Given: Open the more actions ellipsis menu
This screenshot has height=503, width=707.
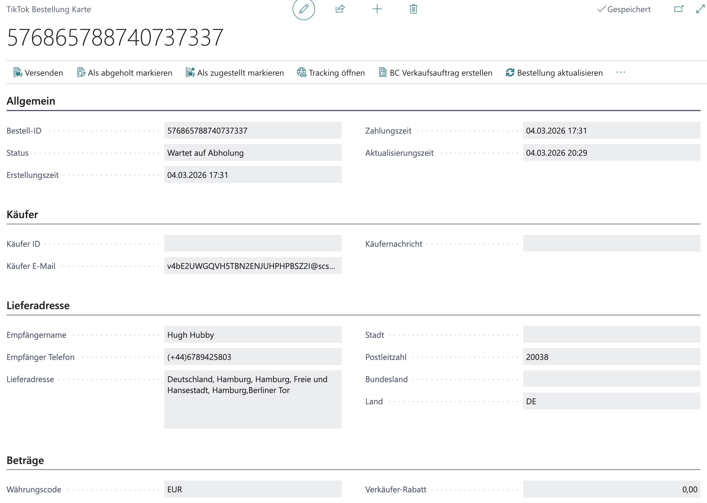Looking at the screenshot, I should (620, 72).
